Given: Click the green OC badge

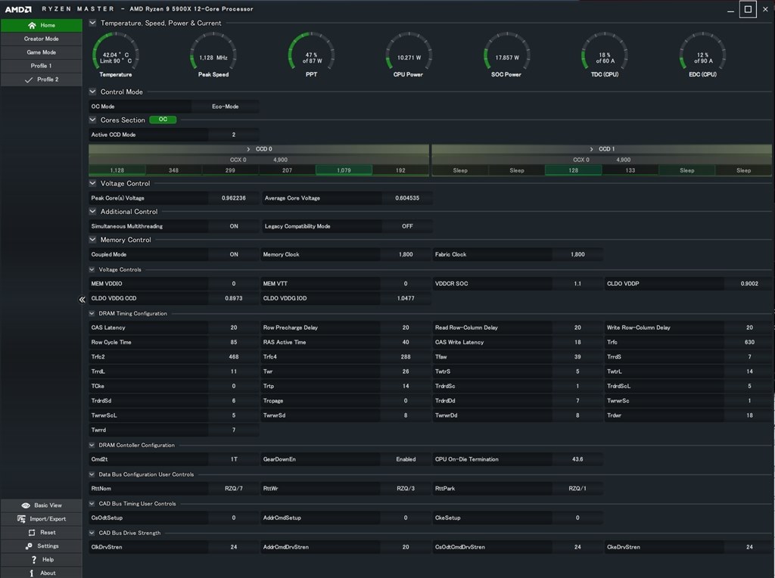Looking at the screenshot, I should [163, 120].
